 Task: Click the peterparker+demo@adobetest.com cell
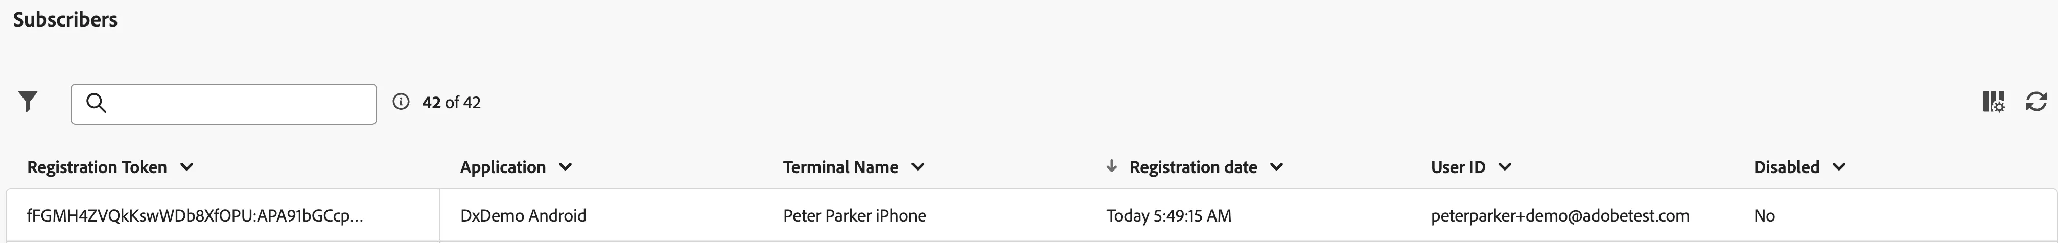(x=1560, y=216)
